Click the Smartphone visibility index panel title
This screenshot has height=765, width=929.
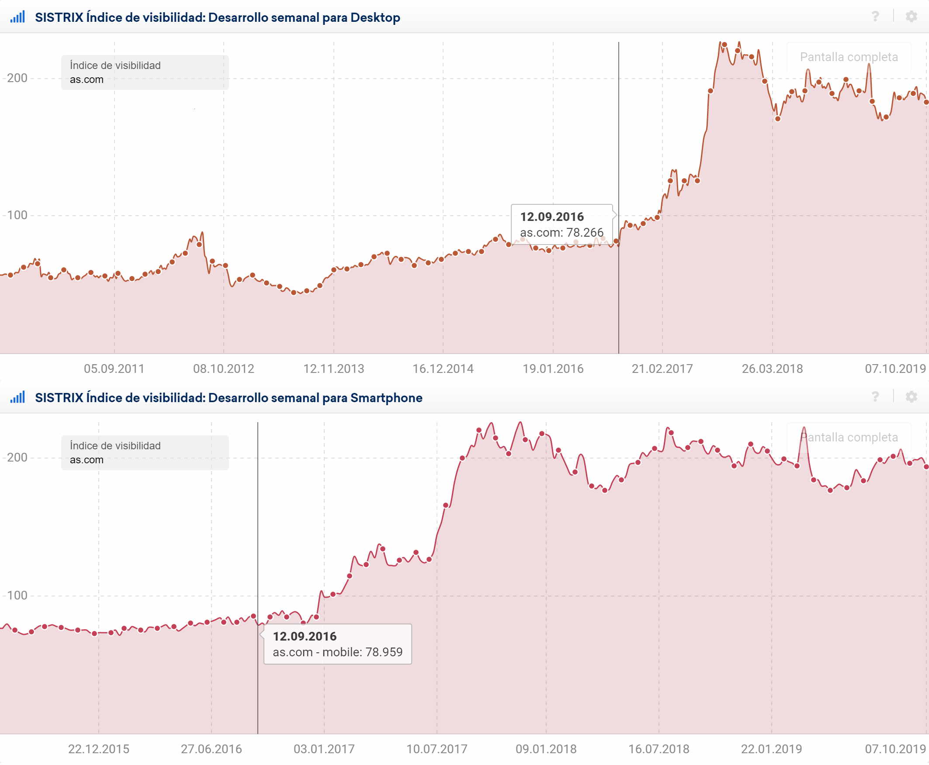[229, 398]
